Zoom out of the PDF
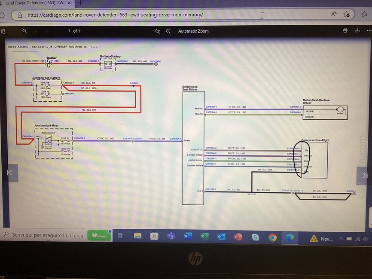 pos(158,31)
